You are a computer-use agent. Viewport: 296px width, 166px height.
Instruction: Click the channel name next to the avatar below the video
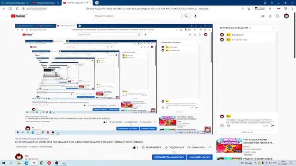tap(27, 156)
